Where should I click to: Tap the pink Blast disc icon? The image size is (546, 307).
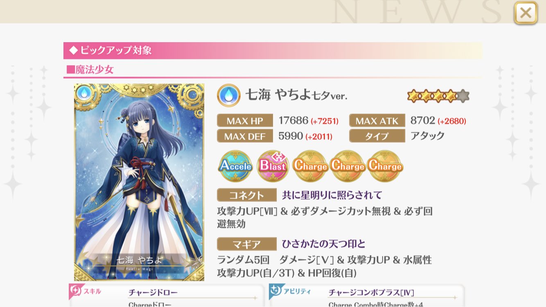(x=273, y=166)
